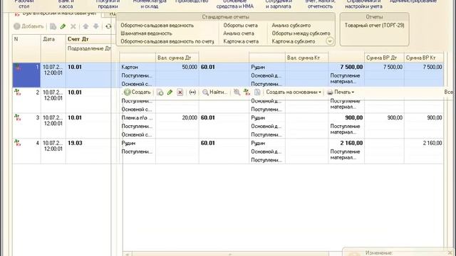Click the green pencil edit icon in the upper toolbar

[x=63, y=26]
